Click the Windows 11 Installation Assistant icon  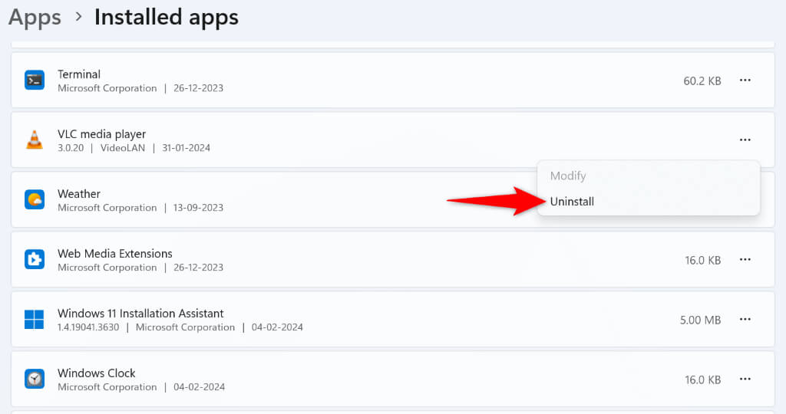coord(34,320)
